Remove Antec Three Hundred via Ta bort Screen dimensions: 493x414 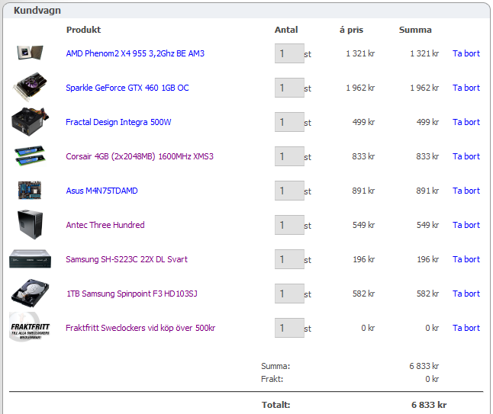(466, 225)
